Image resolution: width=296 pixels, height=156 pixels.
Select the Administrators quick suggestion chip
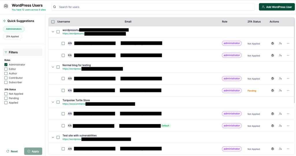pos(14,29)
